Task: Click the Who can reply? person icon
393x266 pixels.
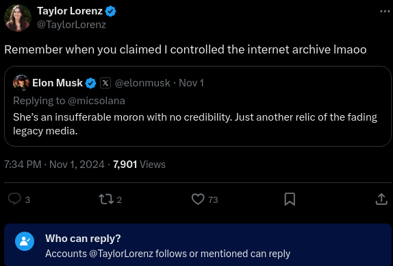Action: click(x=25, y=241)
